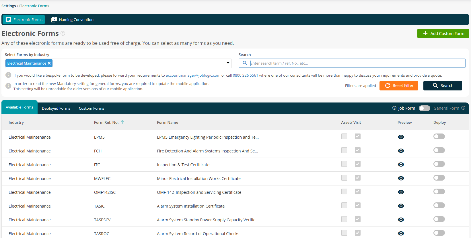Image resolution: width=471 pixels, height=238 pixels.
Task: Deploy the TASIC form toggle
Action: tap(439, 205)
